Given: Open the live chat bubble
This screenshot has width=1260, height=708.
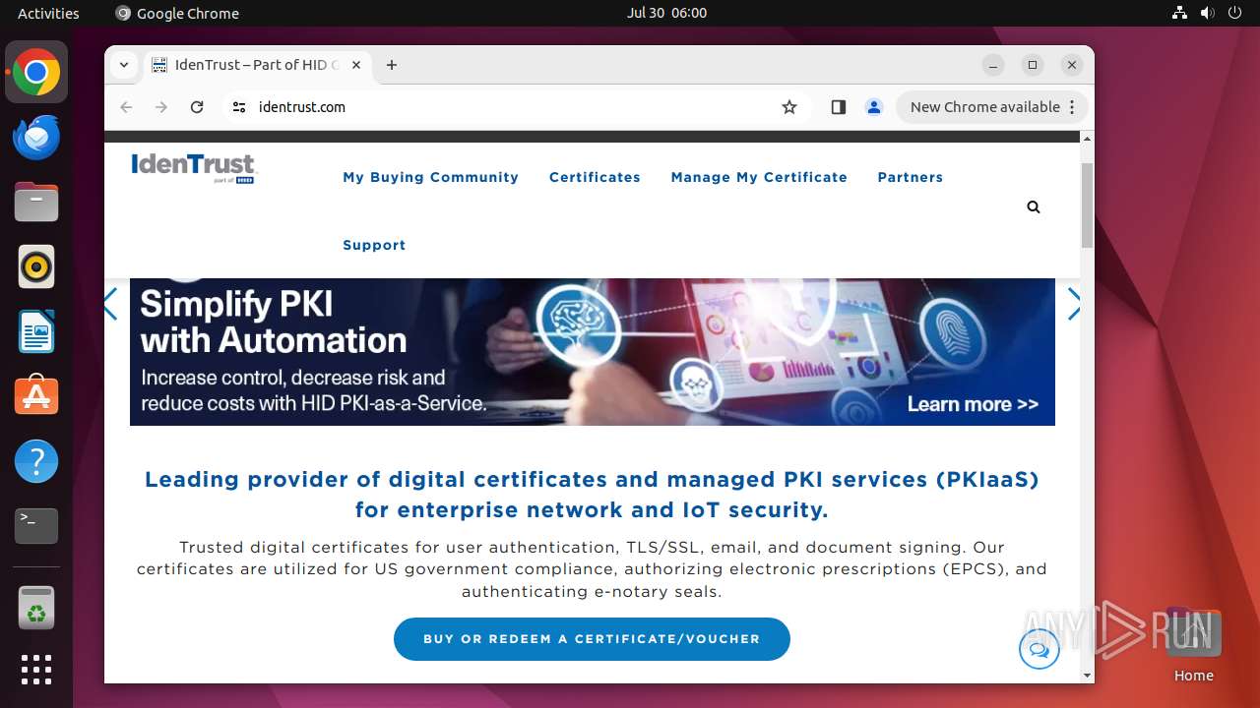Looking at the screenshot, I should click(x=1039, y=649).
